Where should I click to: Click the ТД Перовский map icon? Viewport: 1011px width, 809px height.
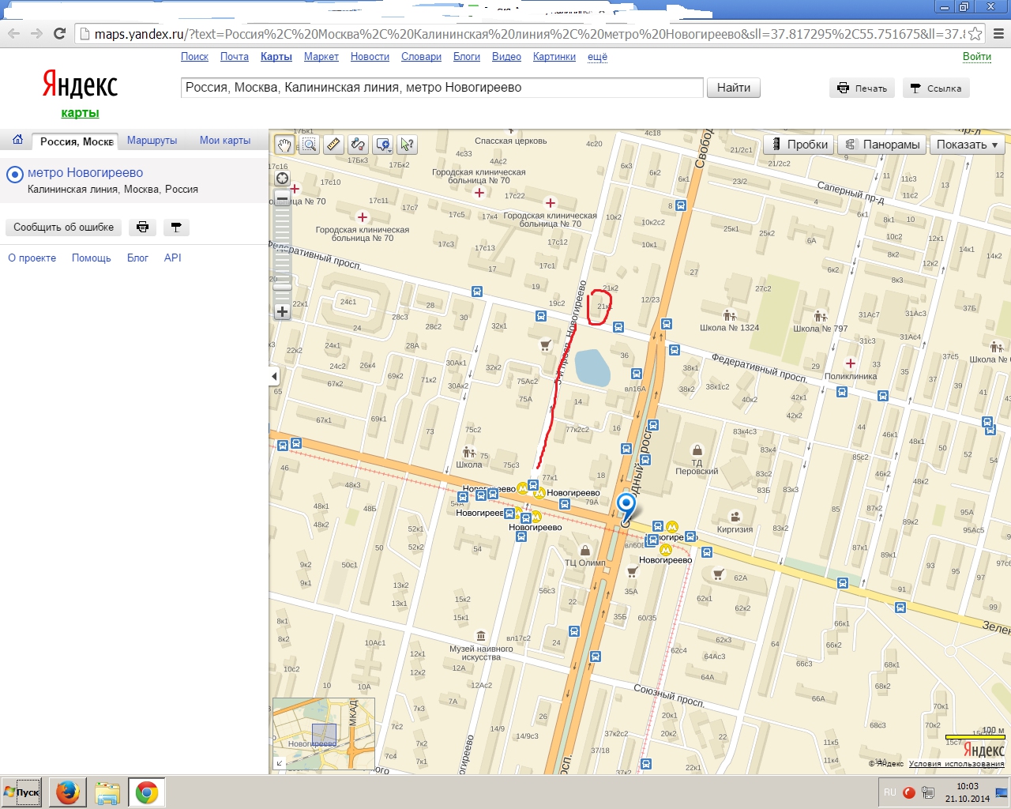[697, 451]
